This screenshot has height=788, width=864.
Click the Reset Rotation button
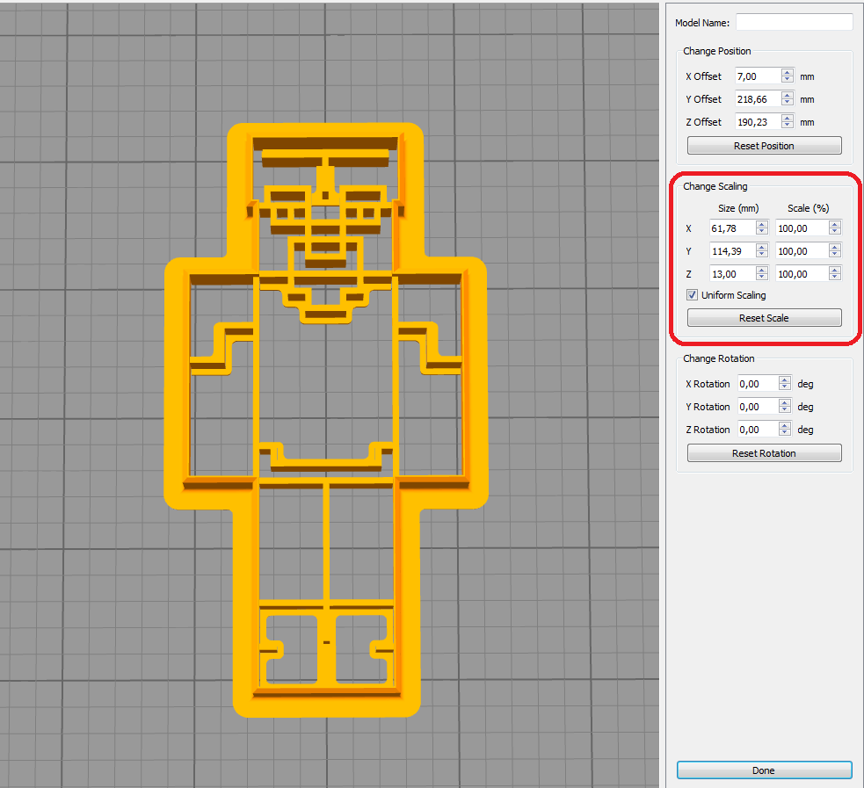pyautogui.click(x=765, y=453)
